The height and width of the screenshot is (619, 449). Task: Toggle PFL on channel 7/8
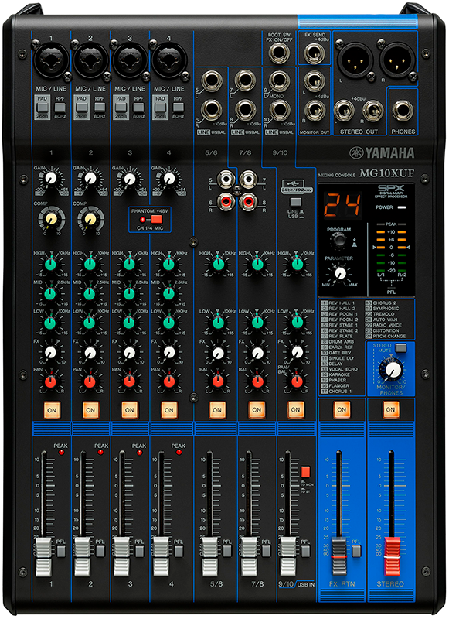click(x=267, y=551)
